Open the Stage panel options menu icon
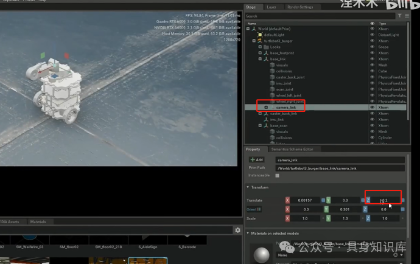The width and height of the screenshot is (420, 264). tap(407, 16)
